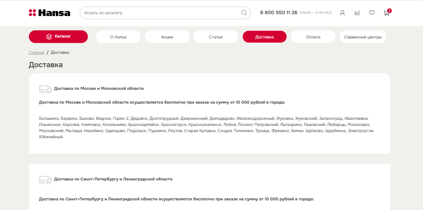Click the Hansa logo

49,13
